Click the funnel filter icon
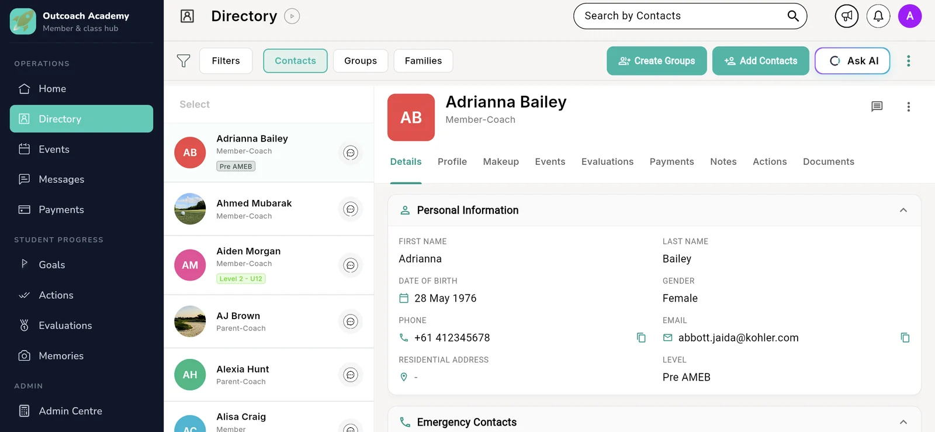 pos(183,61)
